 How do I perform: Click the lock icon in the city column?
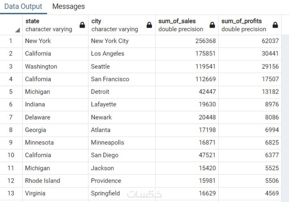point(149,25)
